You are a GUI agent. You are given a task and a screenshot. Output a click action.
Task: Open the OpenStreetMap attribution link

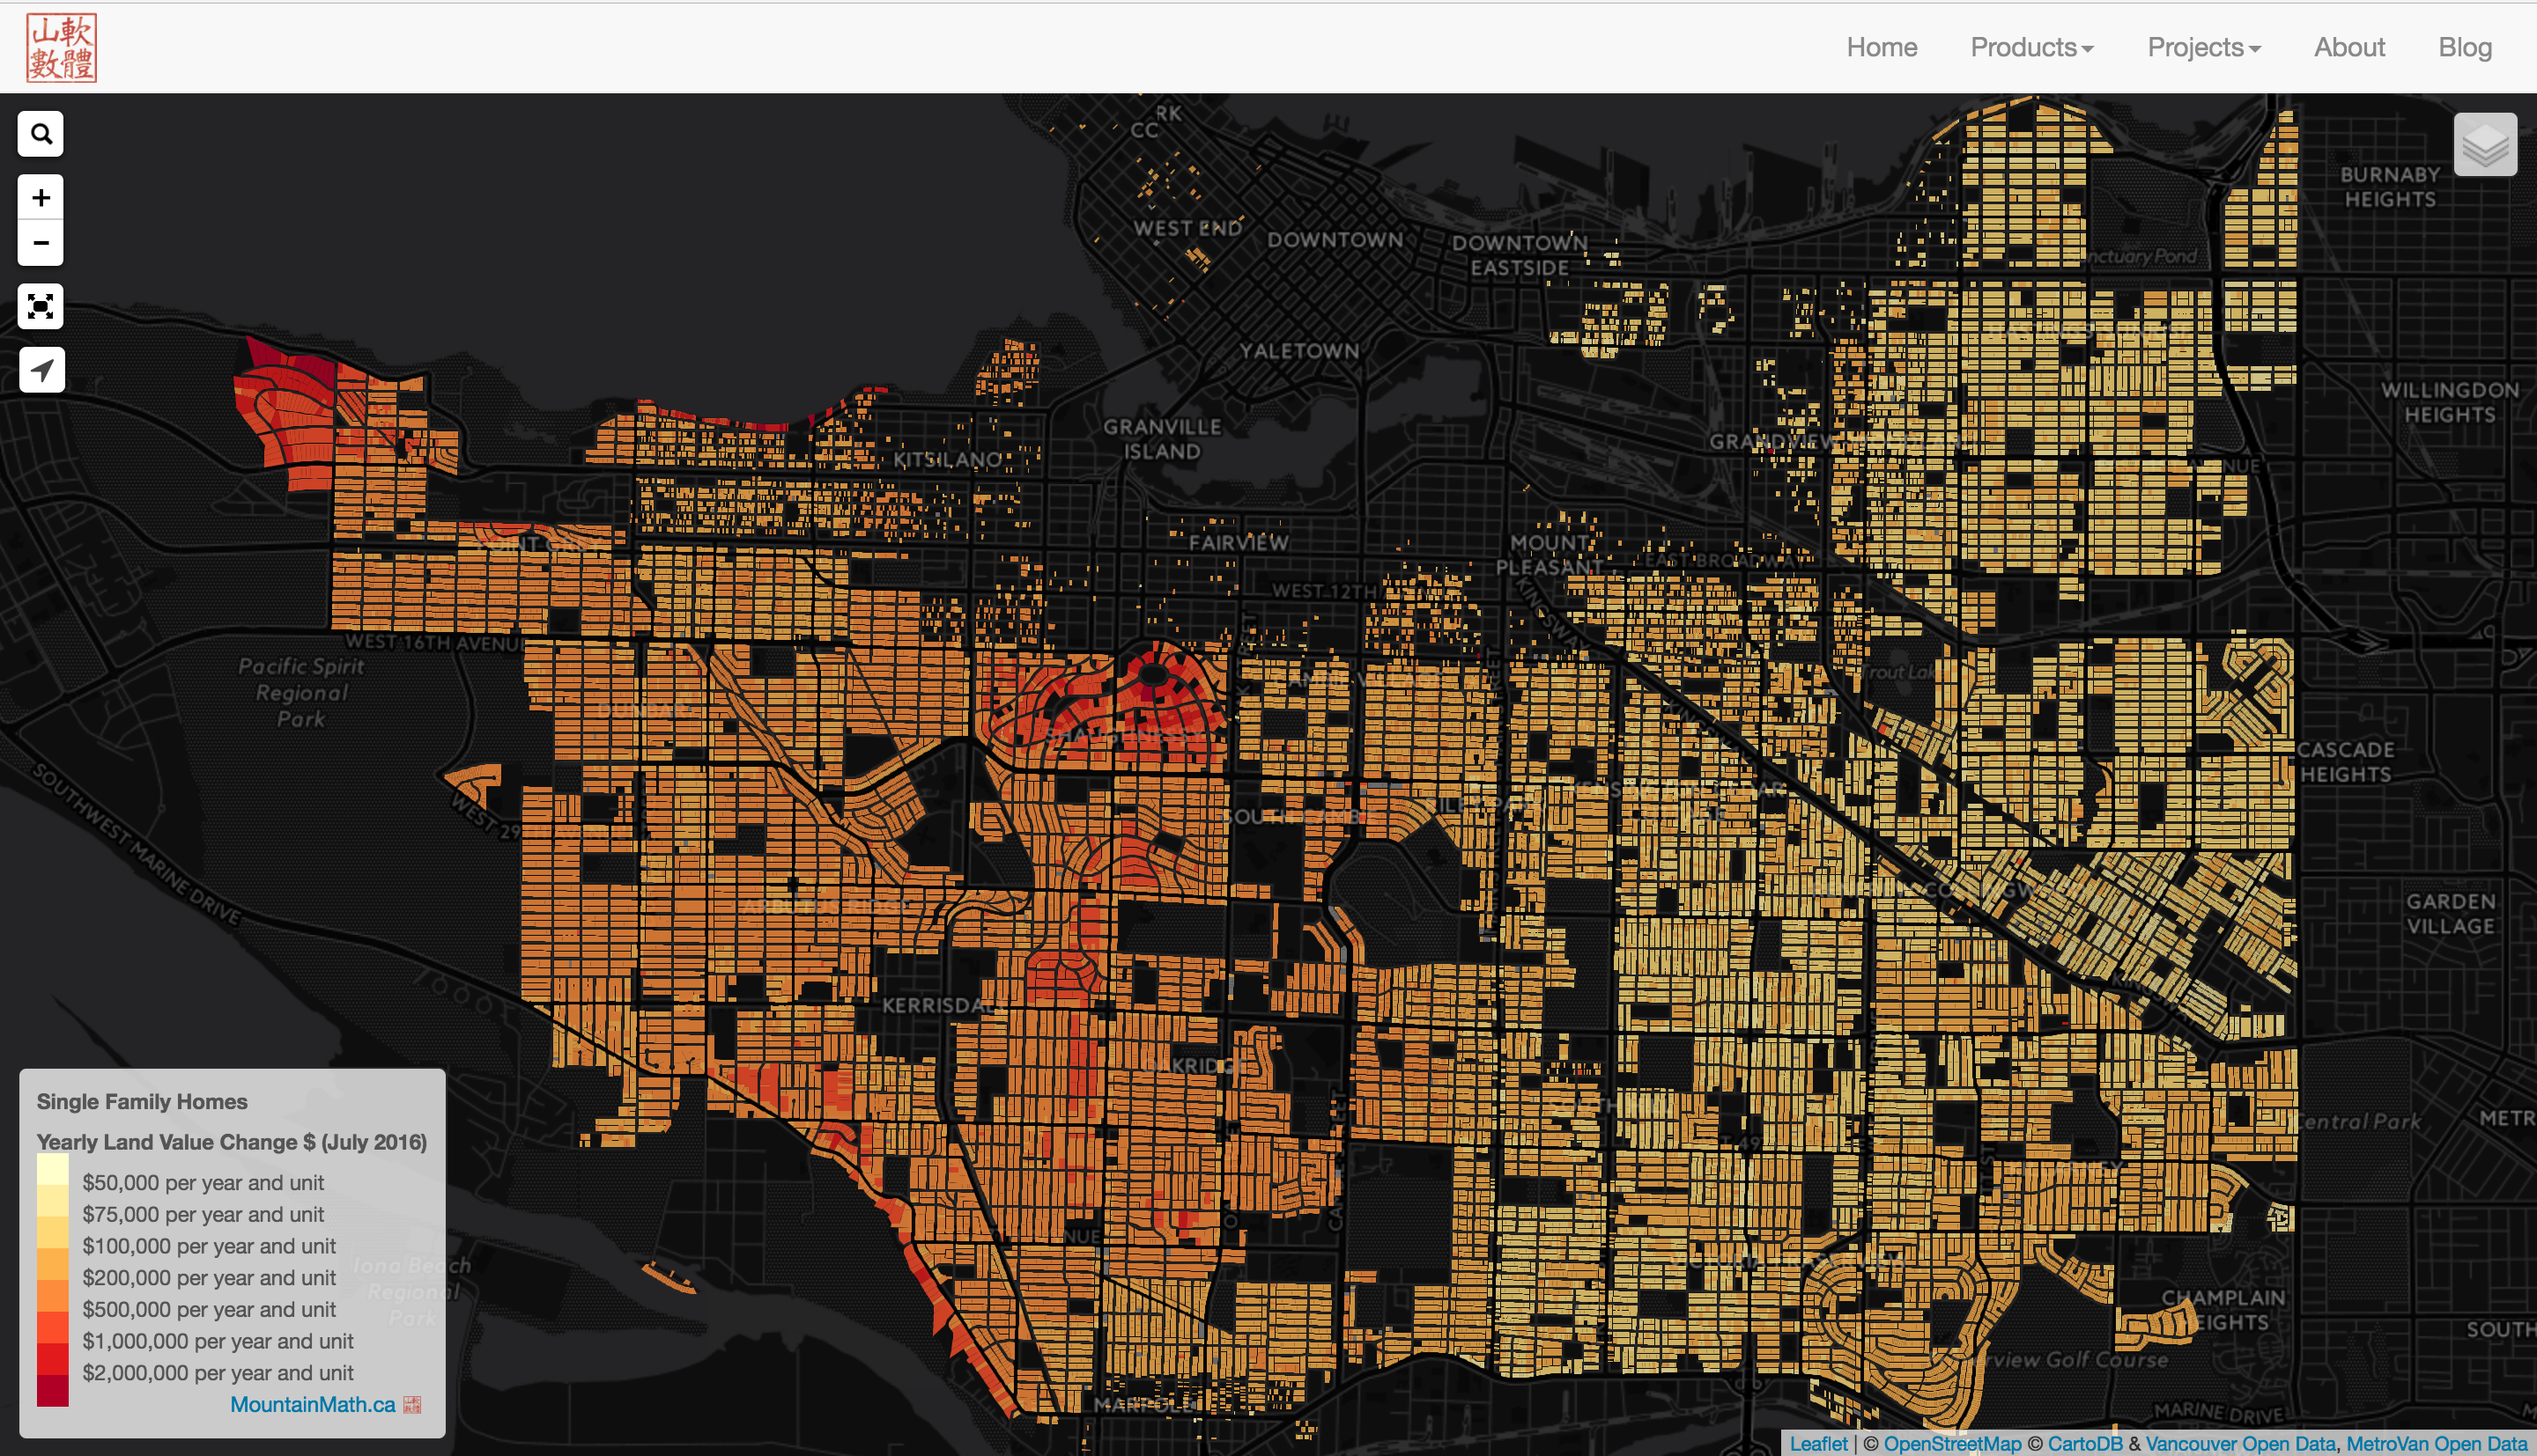(1952, 1444)
